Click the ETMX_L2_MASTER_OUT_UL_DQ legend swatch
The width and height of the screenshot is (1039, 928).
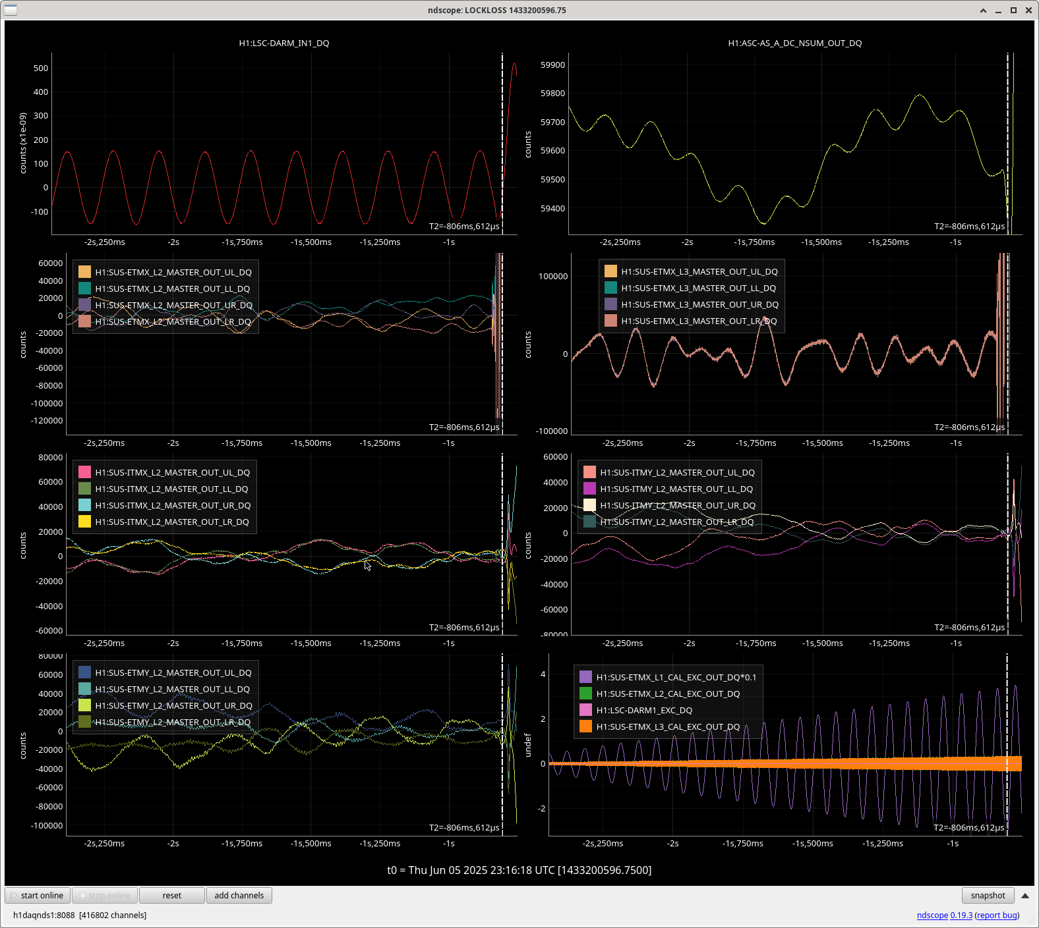[x=84, y=272]
